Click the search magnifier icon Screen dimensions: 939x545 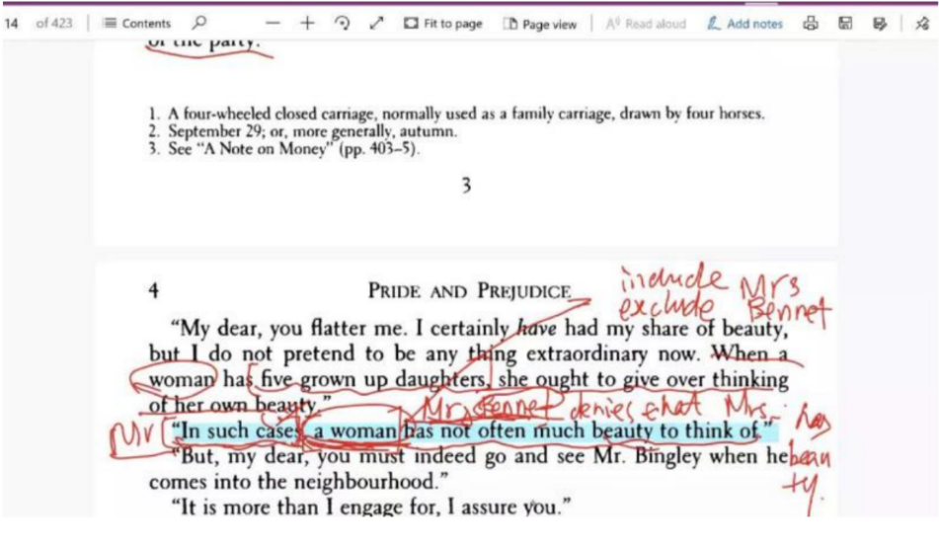coord(200,24)
